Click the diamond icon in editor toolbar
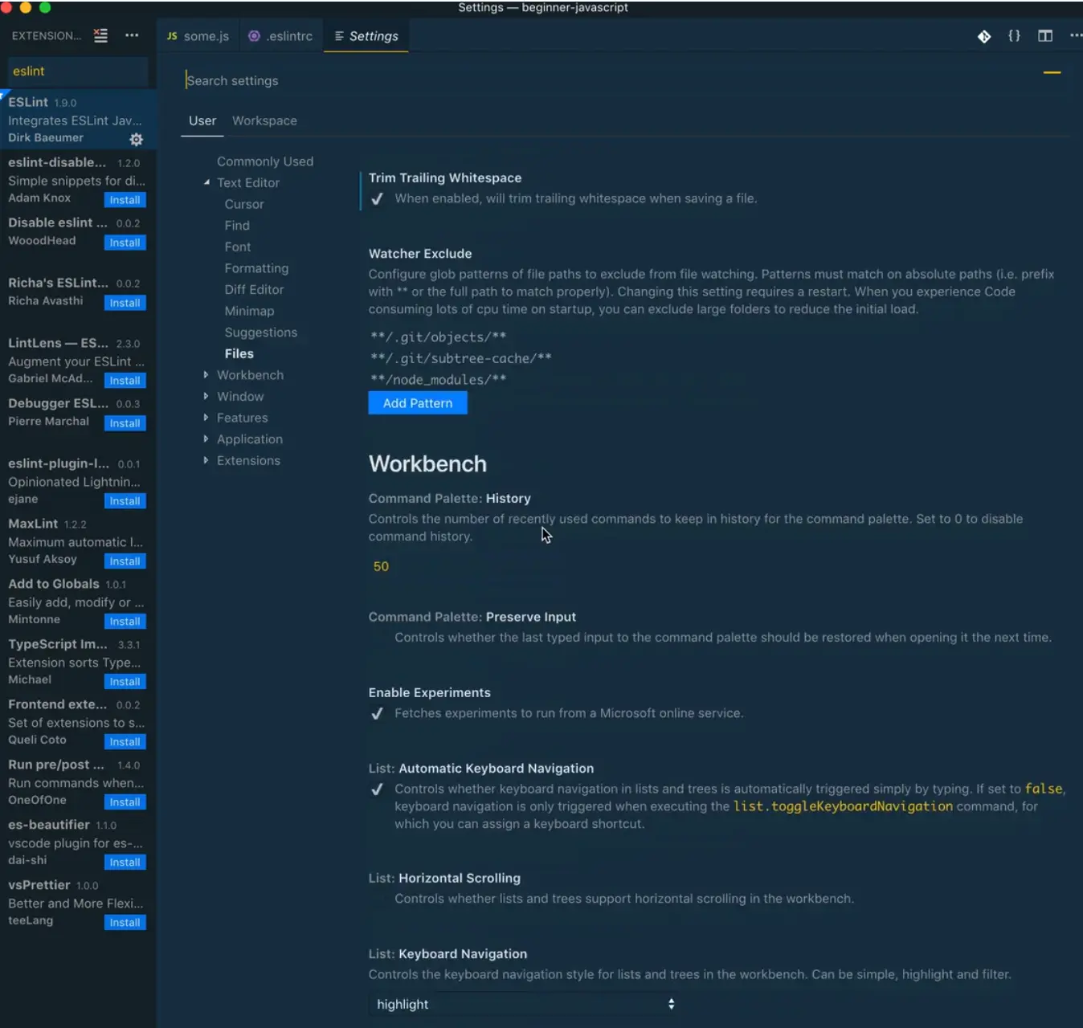Viewport: 1083px width, 1028px height. click(983, 36)
